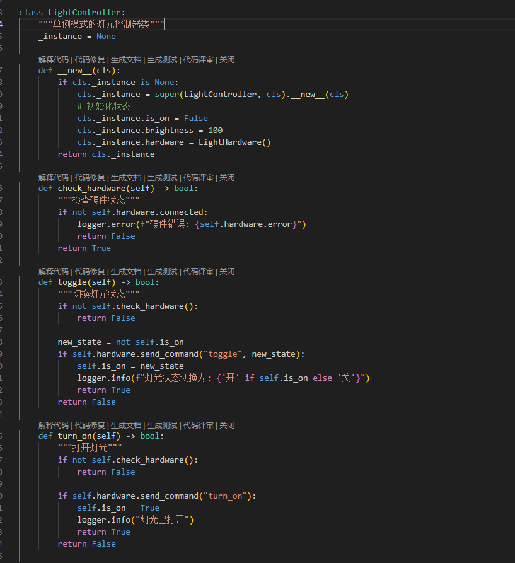Click if not self.hardware.connected line

(x=133, y=212)
